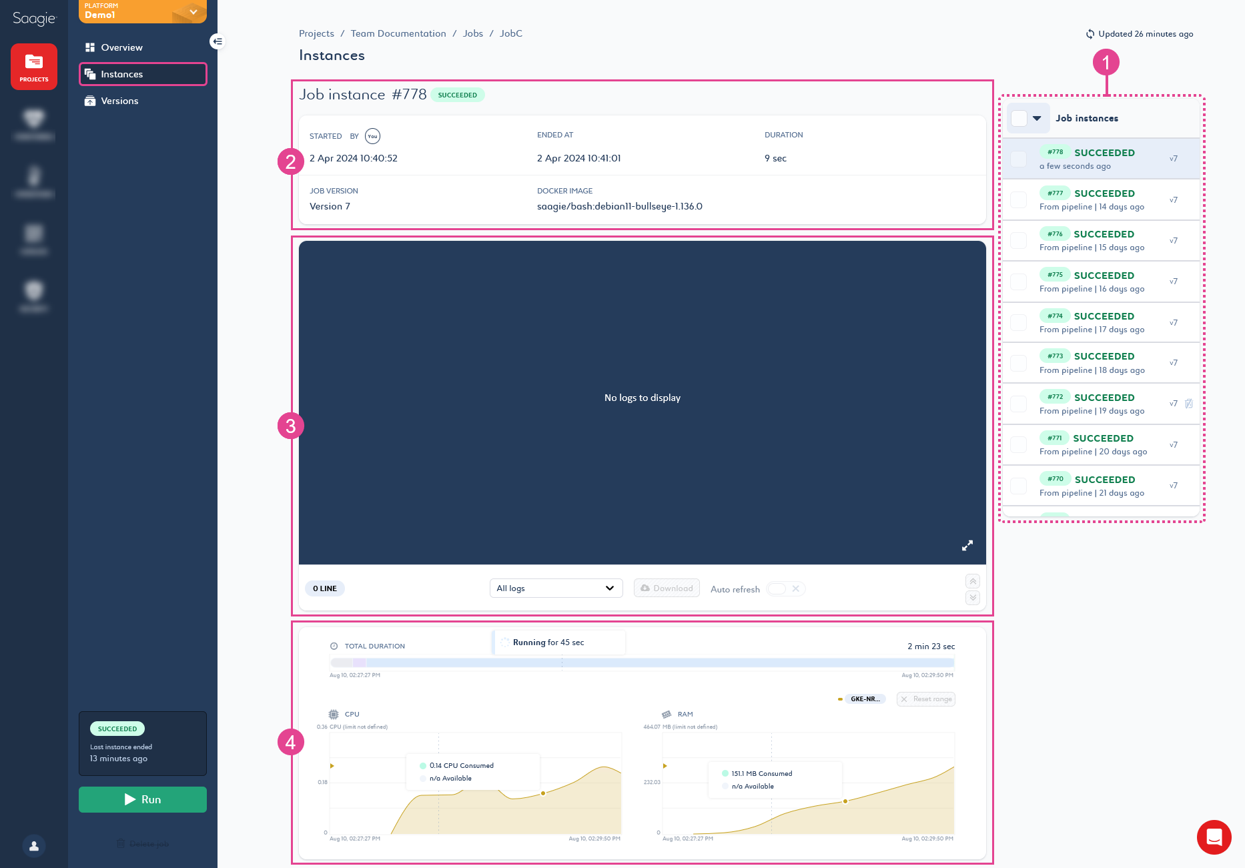Check the box for instance #774
The width and height of the screenshot is (1245, 868).
click(1019, 322)
